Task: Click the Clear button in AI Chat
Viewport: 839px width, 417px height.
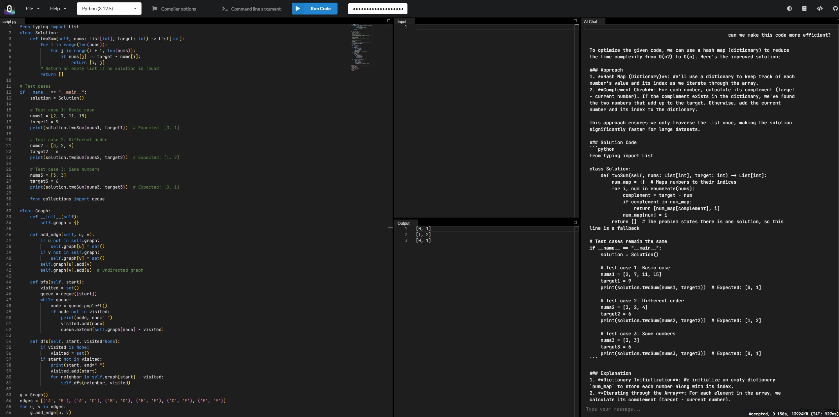Action: [x=805, y=409]
